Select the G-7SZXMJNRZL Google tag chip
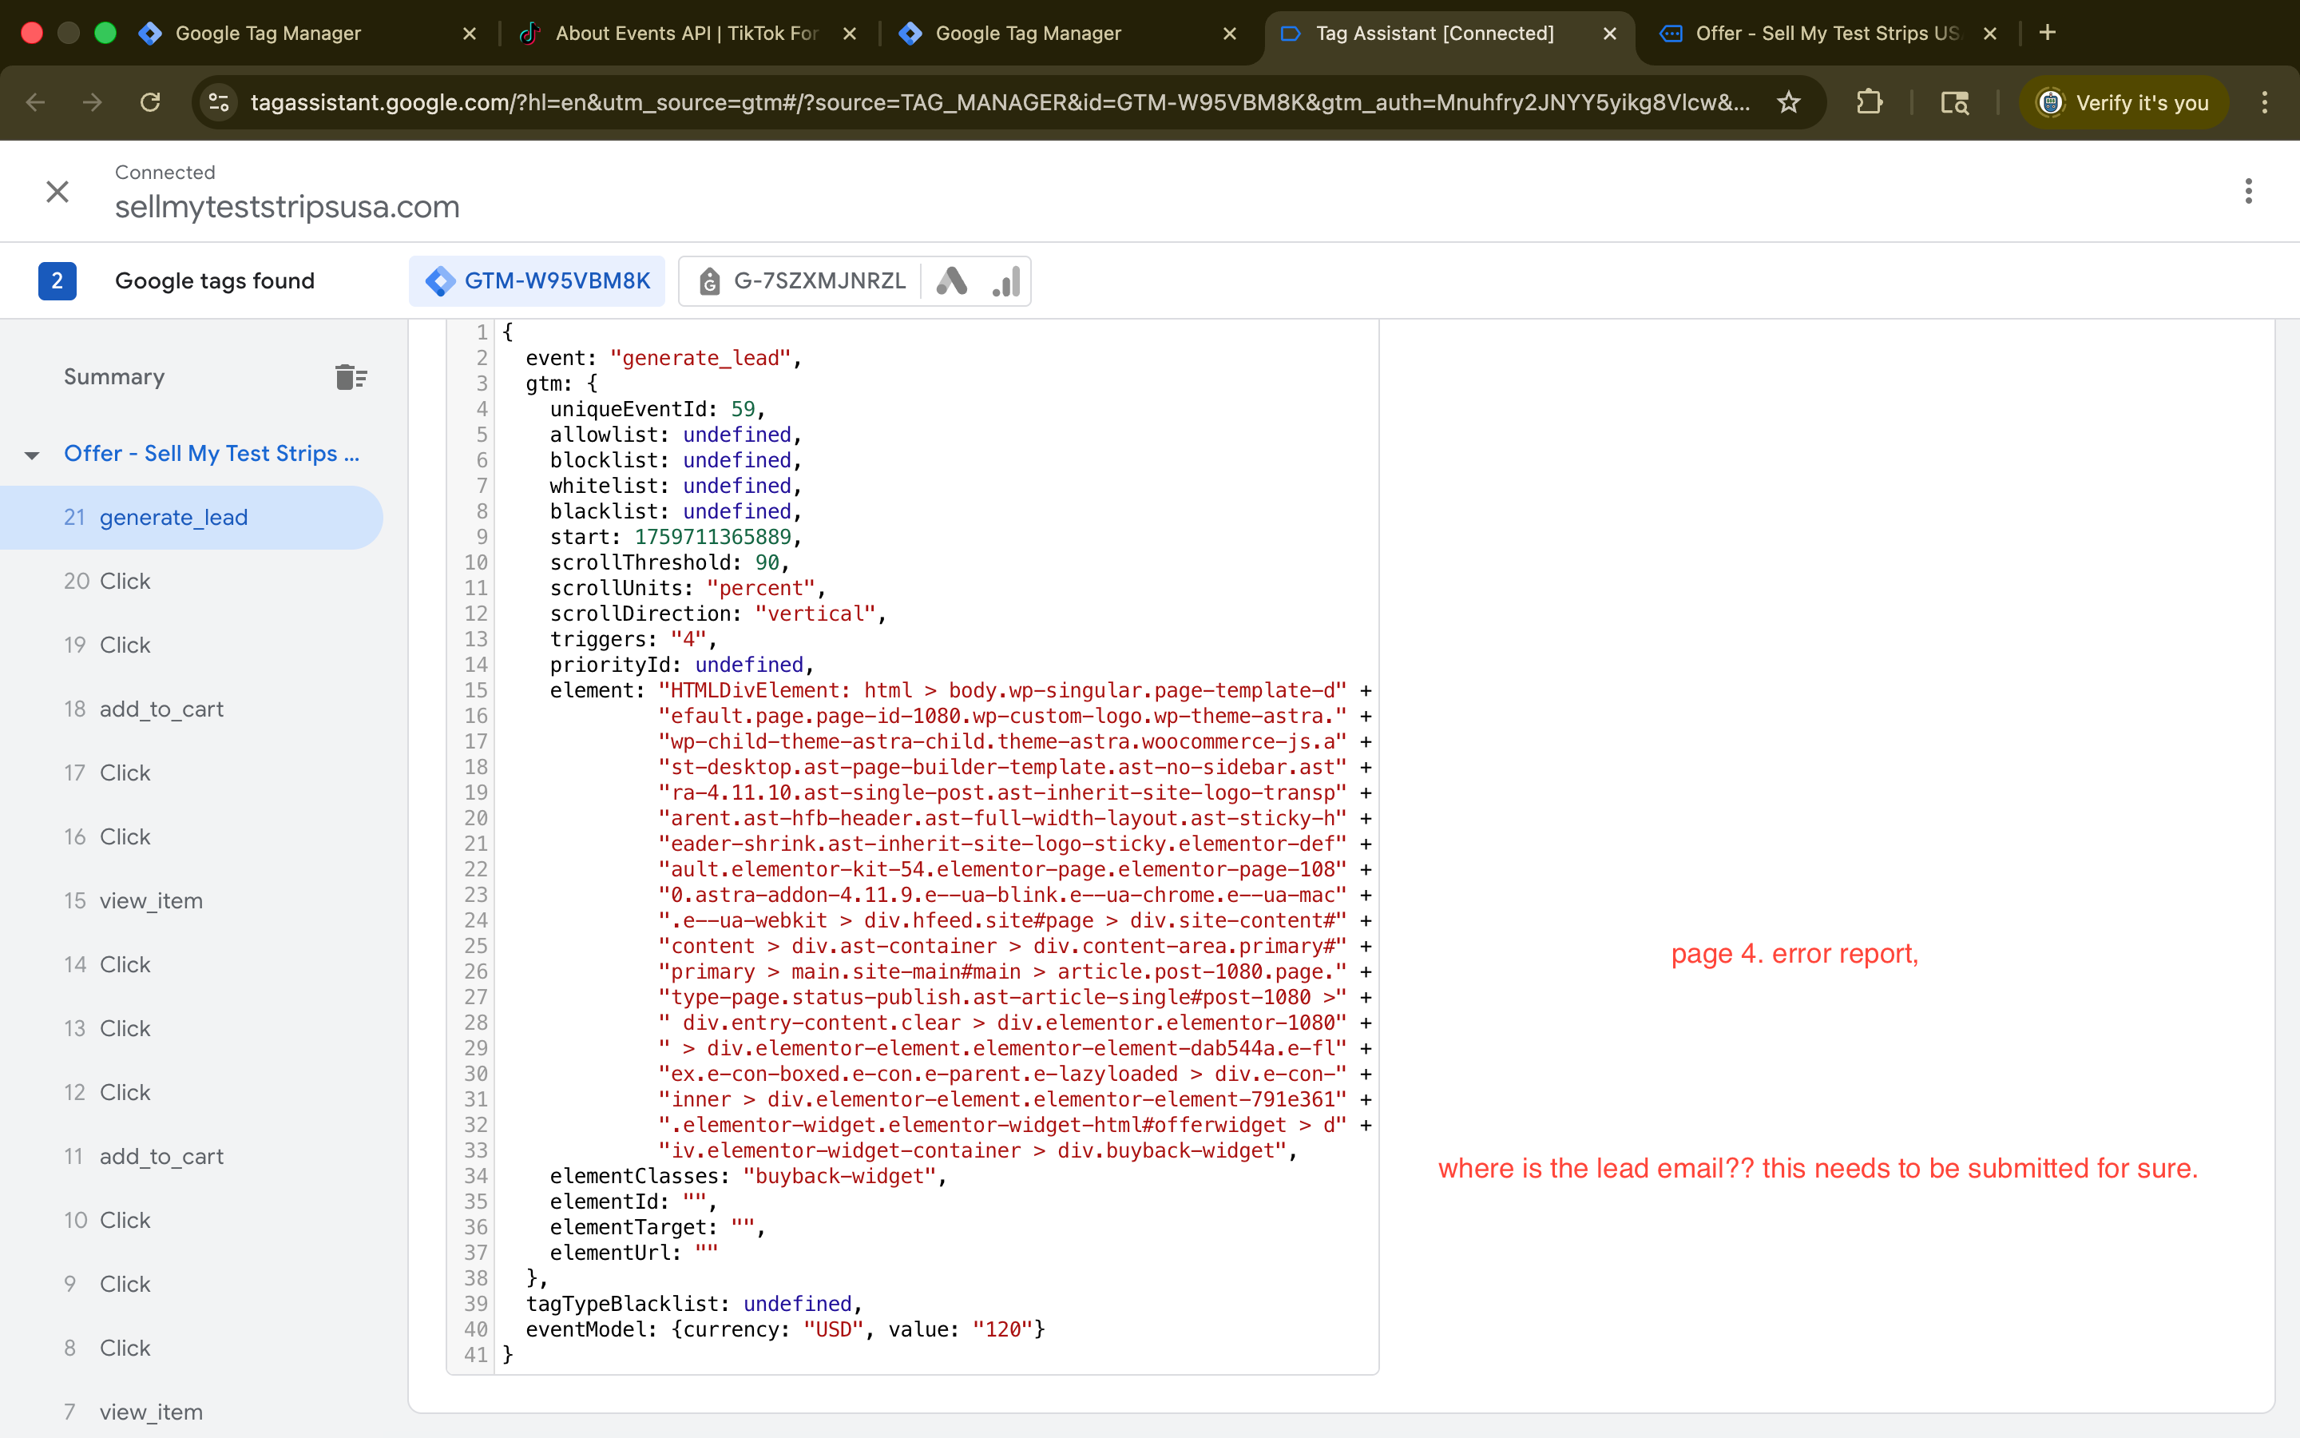 point(801,281)
